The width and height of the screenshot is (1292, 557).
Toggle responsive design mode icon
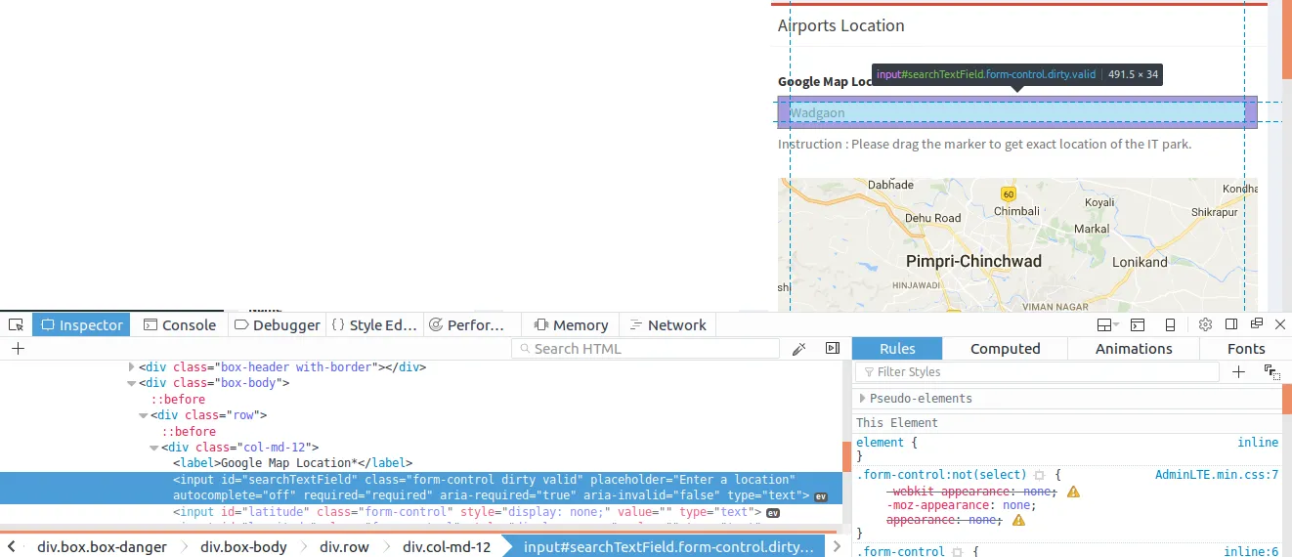pyautogui.click(x=1170, y=324)
